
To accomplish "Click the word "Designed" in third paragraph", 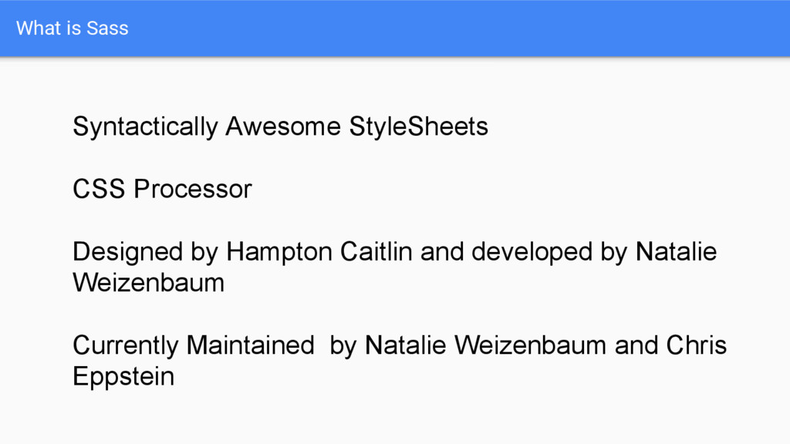I will click(x=127, y=252).
